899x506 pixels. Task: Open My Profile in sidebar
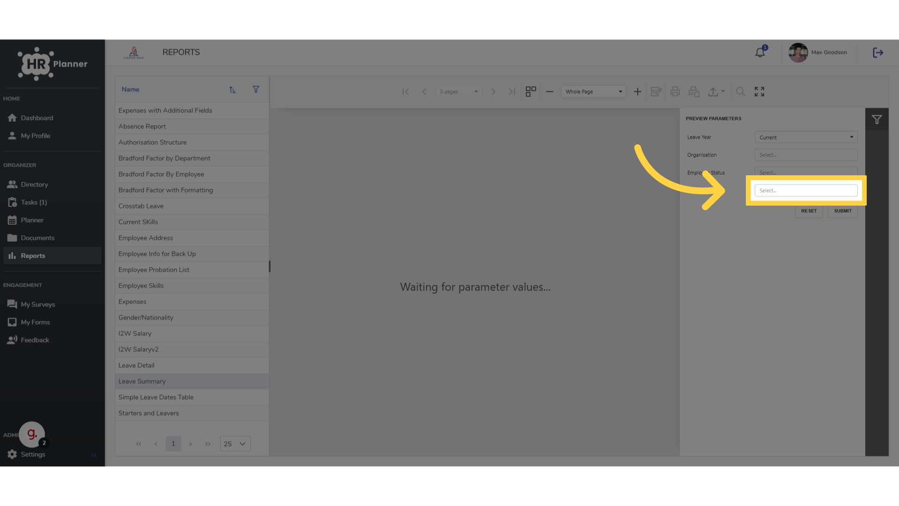pyautogui.click(x=52, y=136)
